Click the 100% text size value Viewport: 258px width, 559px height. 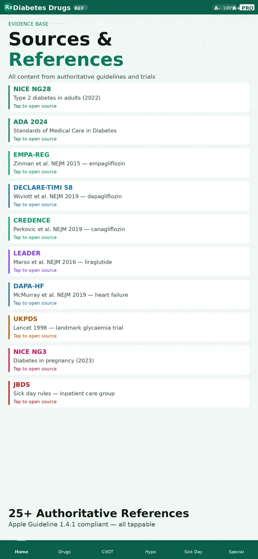pos(228,8)
